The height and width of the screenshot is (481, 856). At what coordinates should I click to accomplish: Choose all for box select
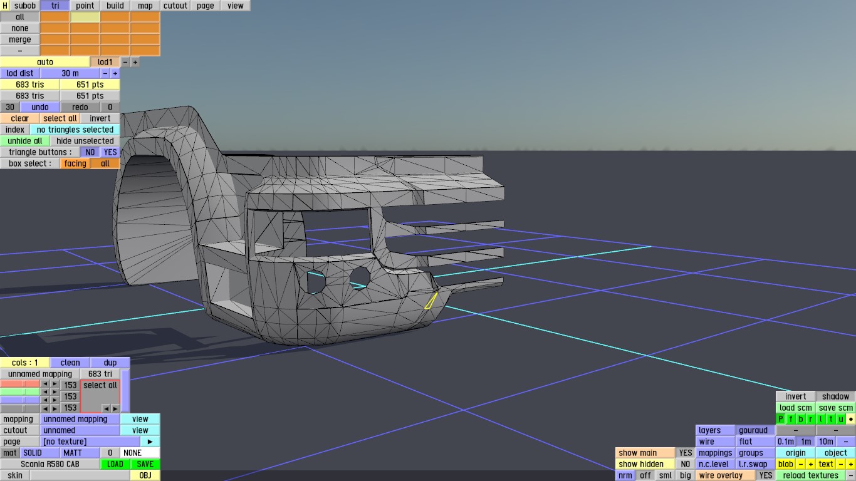pos(105,163)
